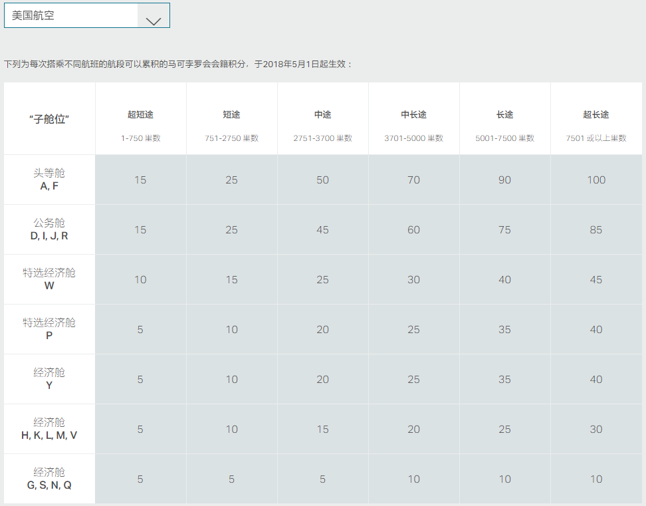The width and height of the screenshot is (646, 506).
Task: Click 超短途 value 10 in 特选经济舱 W row
Action: (140, 280)
